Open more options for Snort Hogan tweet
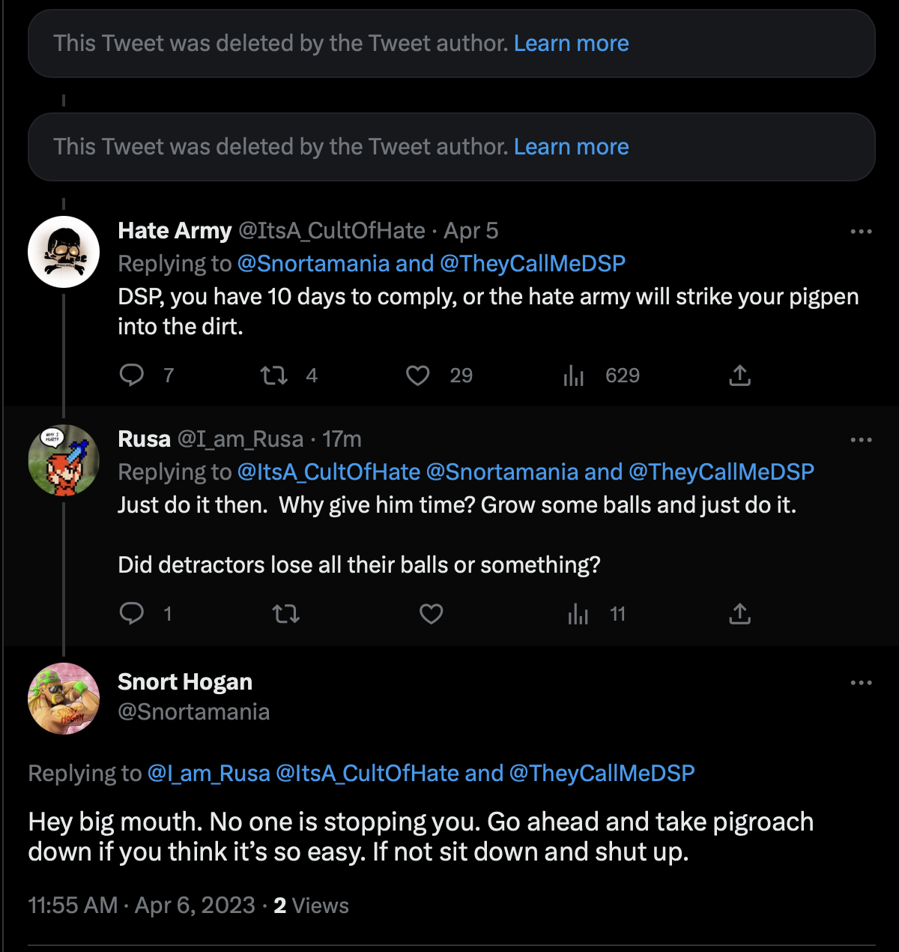 (x=861, y=682)
